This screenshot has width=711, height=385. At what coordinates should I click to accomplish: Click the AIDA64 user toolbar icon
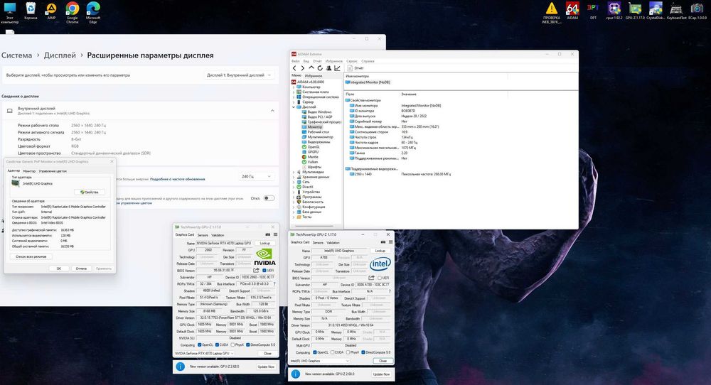pyautogui.click(x=328, y=68)
